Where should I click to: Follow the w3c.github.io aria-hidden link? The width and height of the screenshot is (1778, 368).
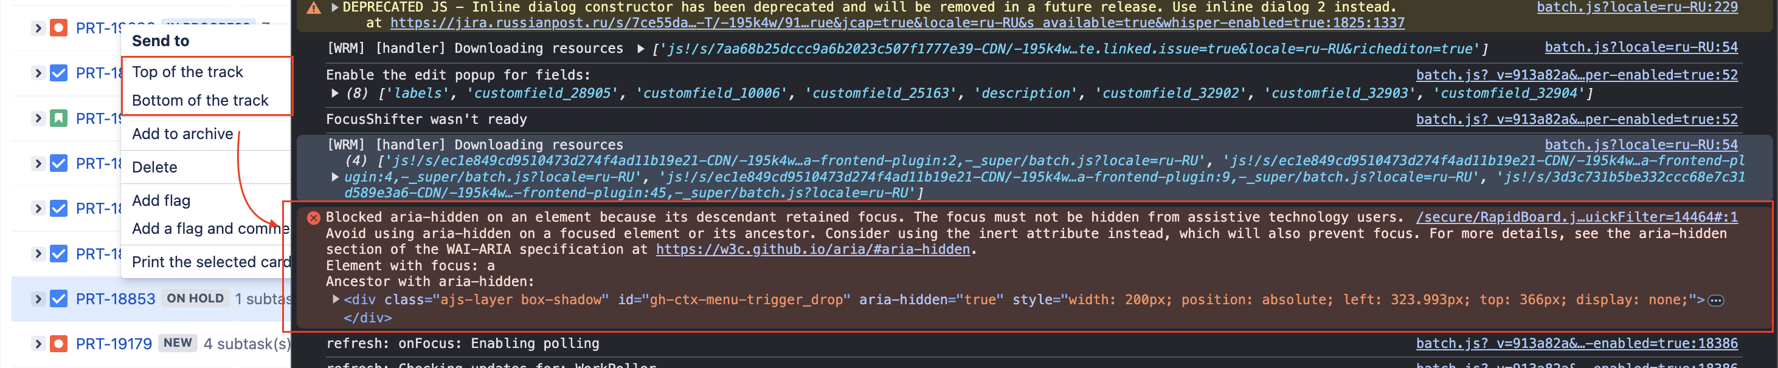813,250
